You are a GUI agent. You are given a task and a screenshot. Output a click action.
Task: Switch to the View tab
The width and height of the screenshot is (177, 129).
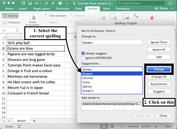pyautogui.click(x=106, y=9)
